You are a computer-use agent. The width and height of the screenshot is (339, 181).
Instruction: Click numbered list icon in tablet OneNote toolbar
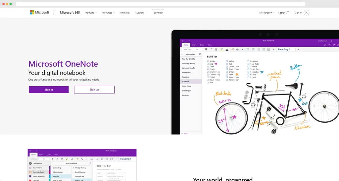point(253,49)
